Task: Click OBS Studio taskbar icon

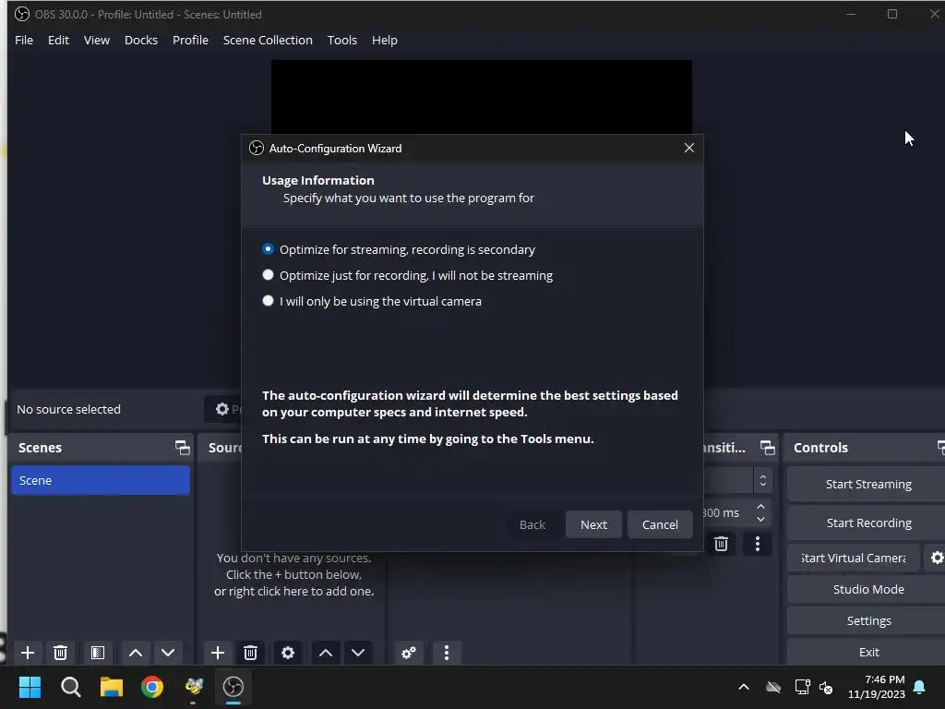Action: coord(233,687)
